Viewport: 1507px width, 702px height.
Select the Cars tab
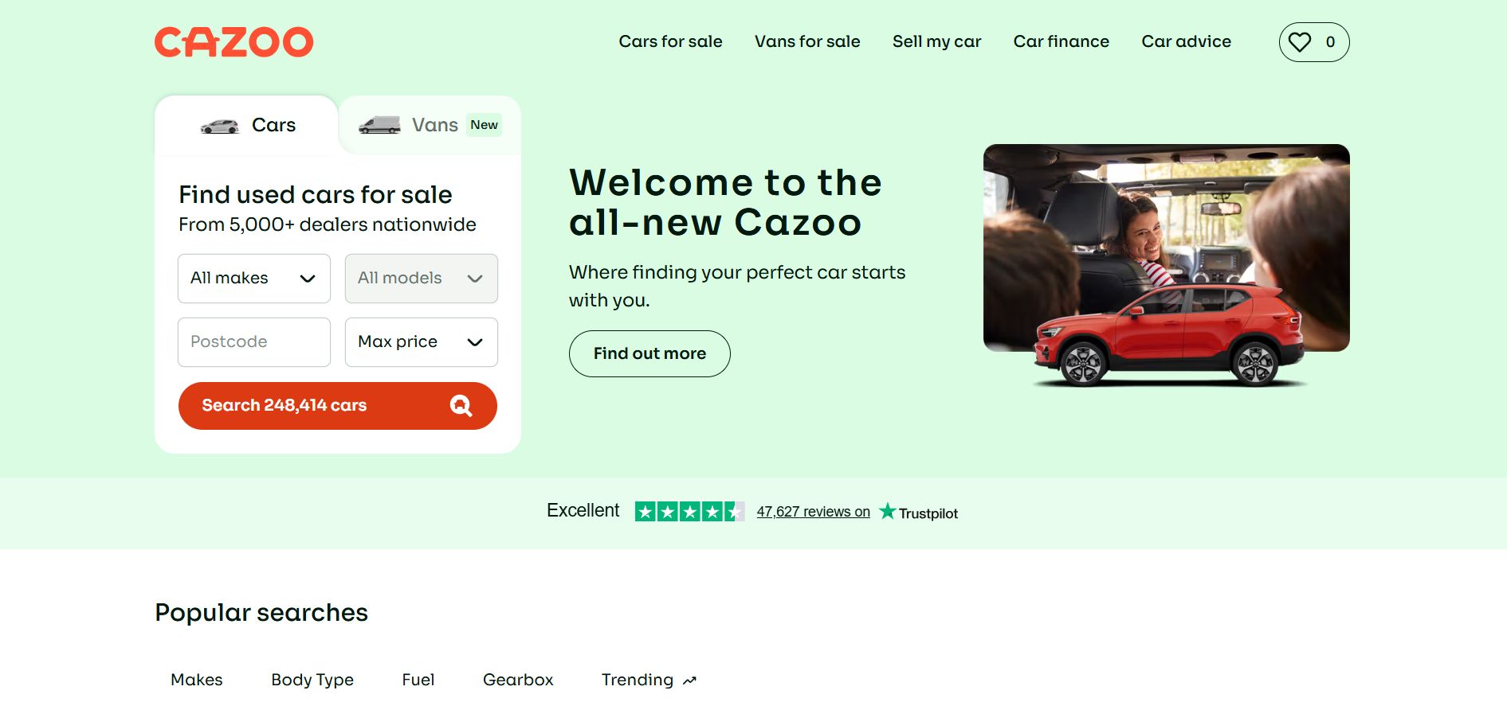(247, 125)
